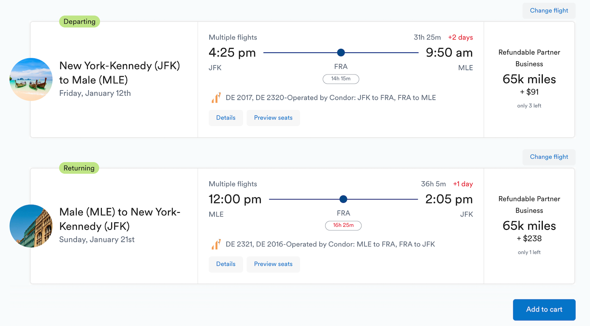Click the red +2 days indicator

point(460,37)
